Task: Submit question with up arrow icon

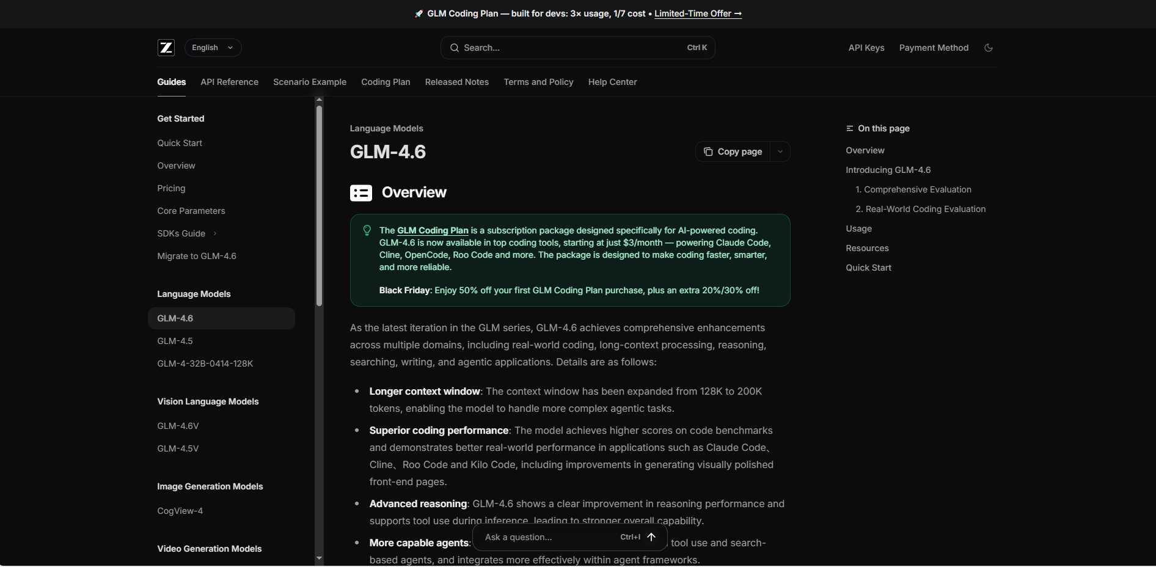Action: click(651, 537)
